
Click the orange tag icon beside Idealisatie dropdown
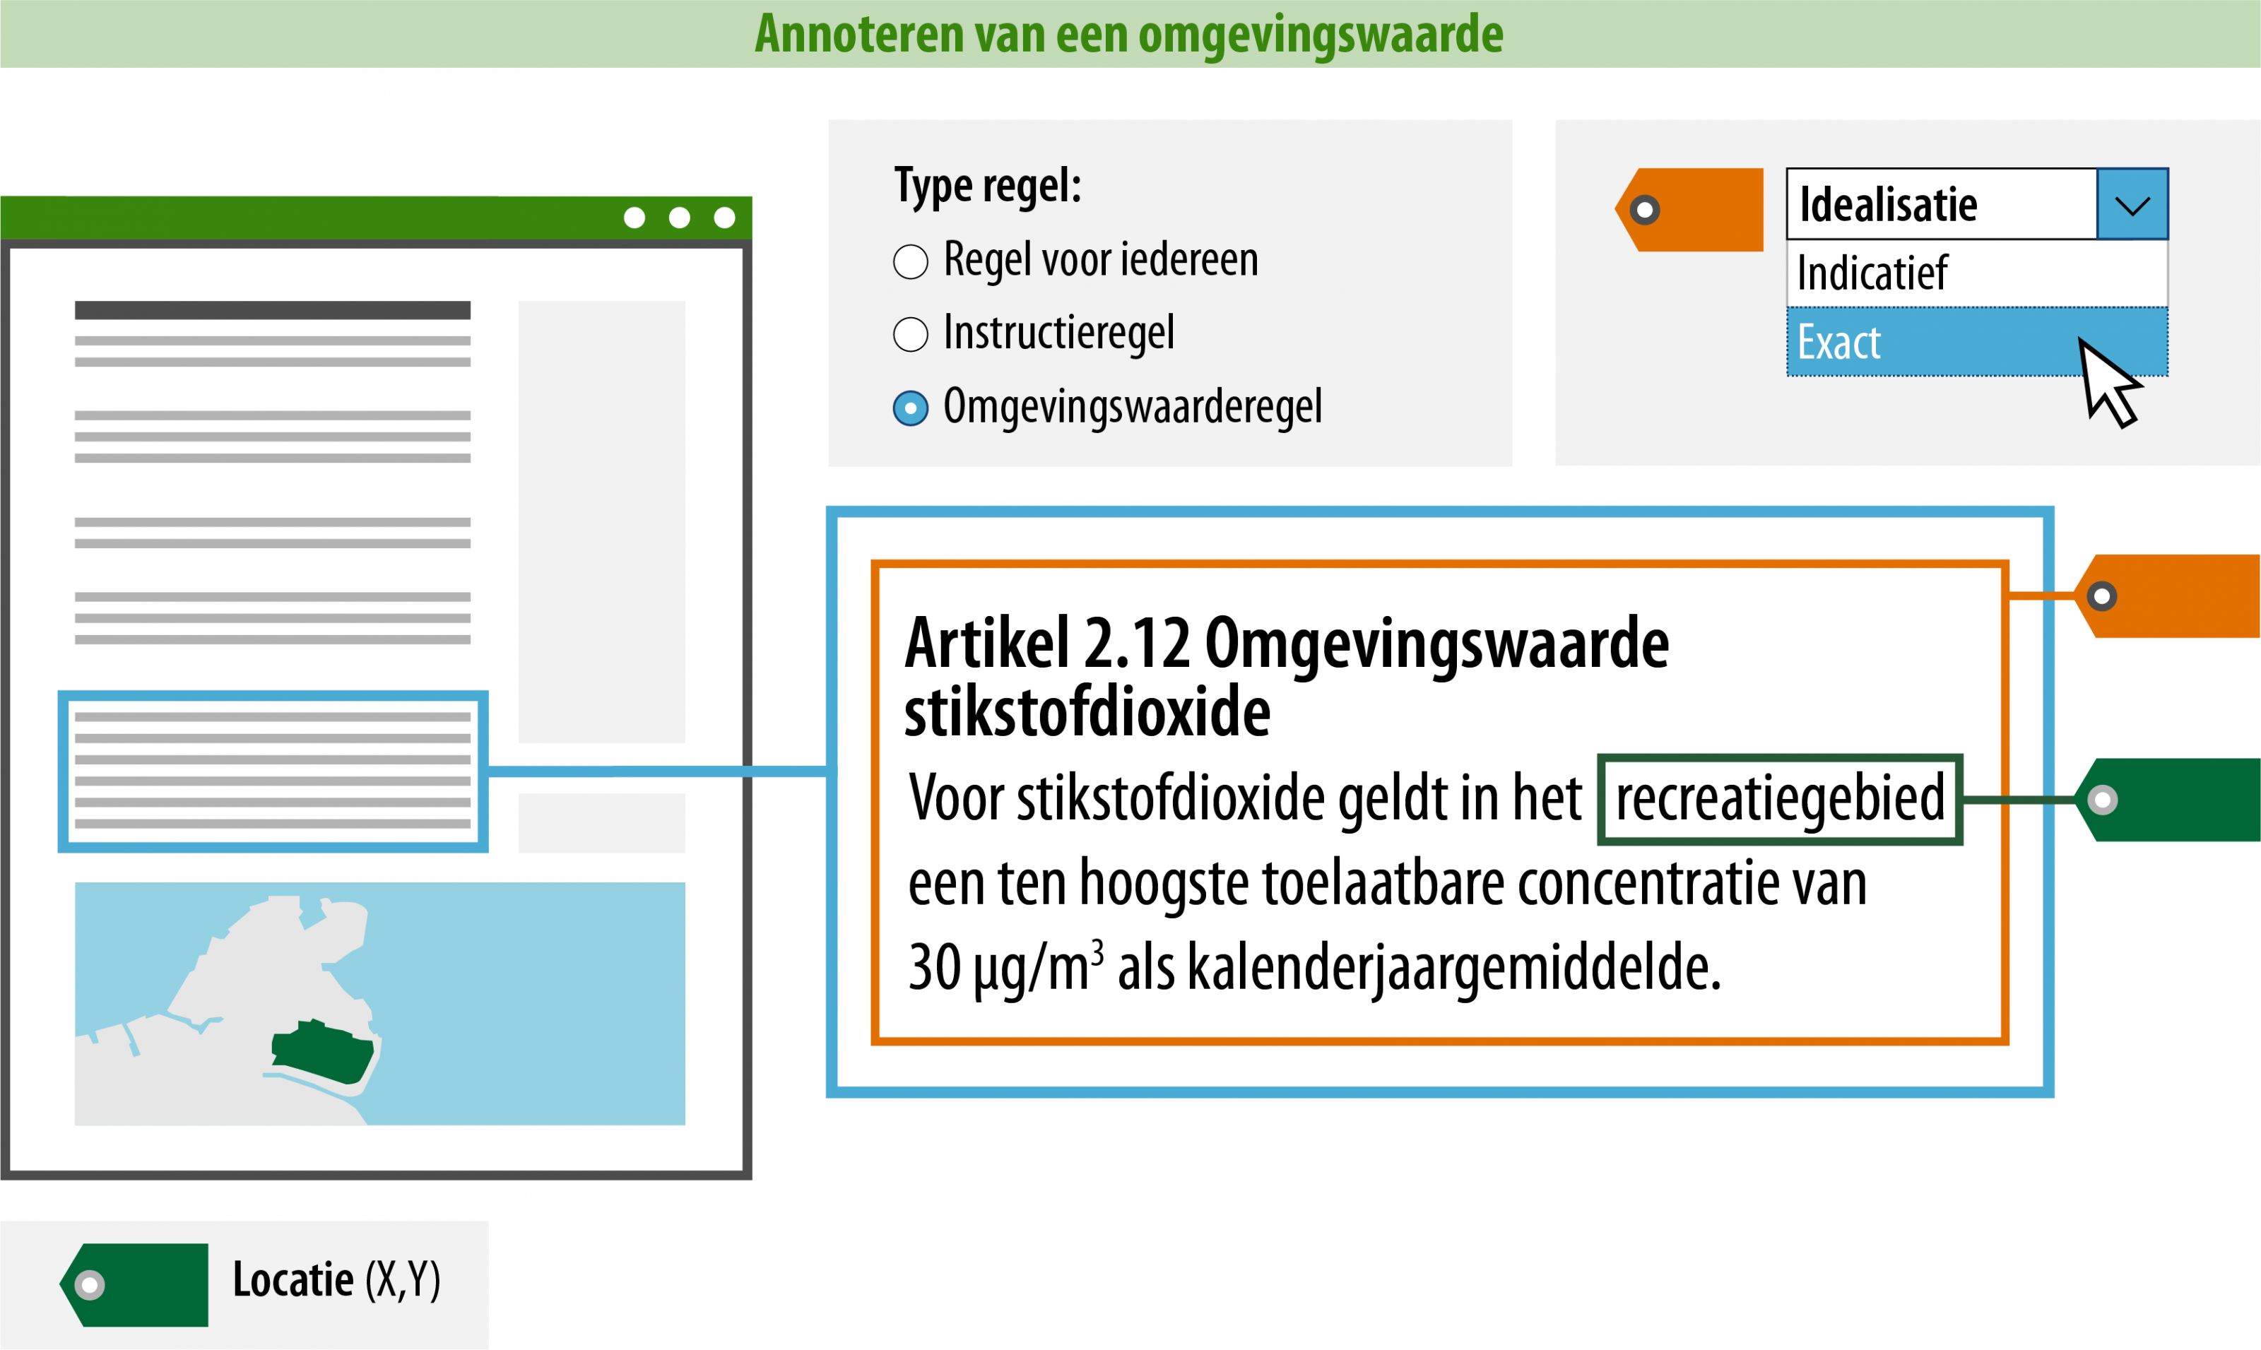coord(1692,209)
